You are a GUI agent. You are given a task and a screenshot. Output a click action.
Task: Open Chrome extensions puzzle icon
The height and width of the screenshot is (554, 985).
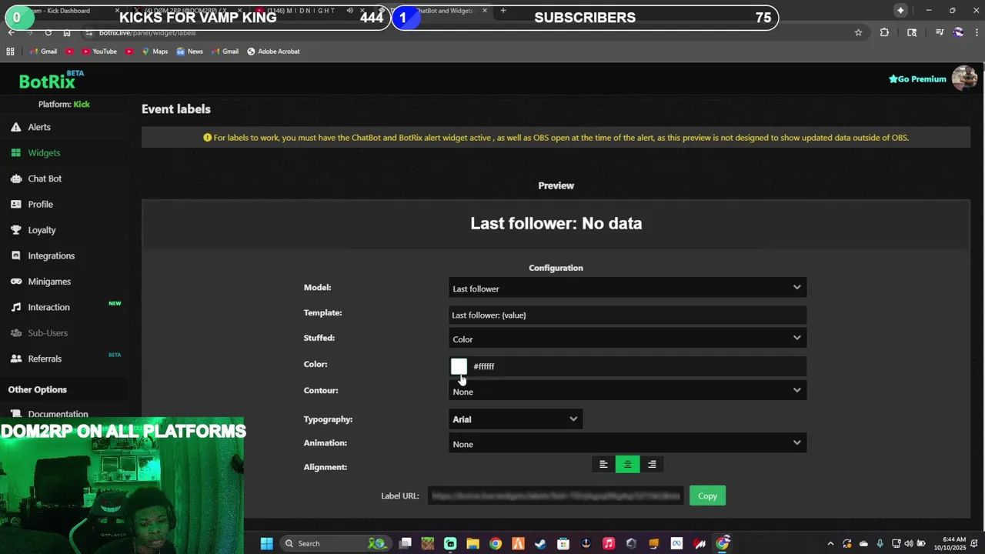coord(884,32)
